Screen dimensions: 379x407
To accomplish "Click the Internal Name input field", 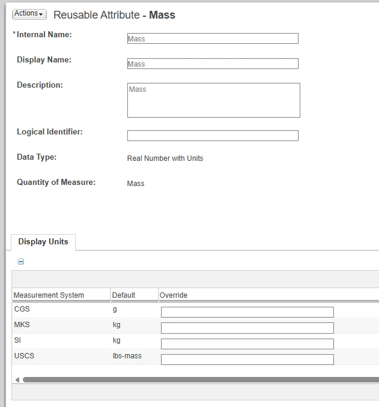I will click(213, 38).
